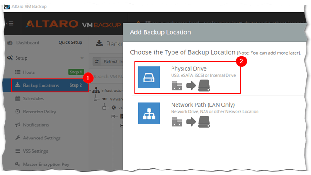Click the Master Encryption Key icon

(x=18, y=164)
